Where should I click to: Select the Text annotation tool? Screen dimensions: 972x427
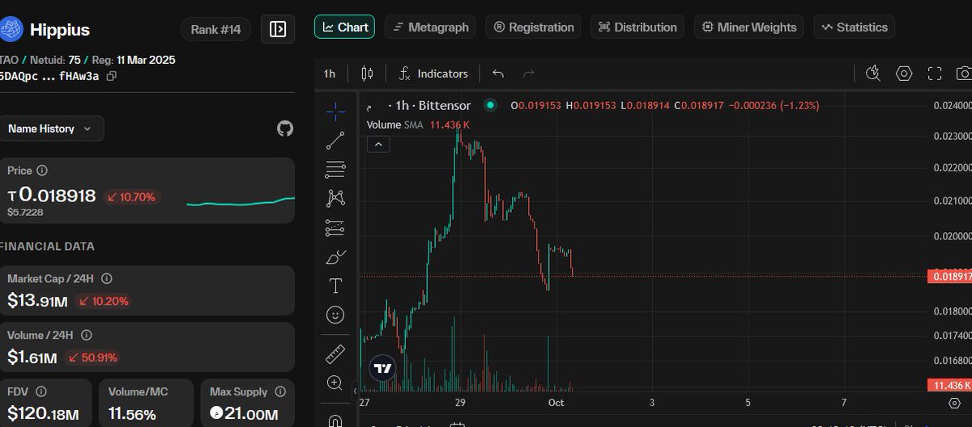335,285
